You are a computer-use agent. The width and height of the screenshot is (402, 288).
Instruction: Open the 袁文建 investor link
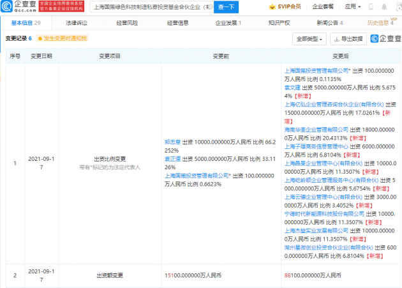[x=292, y=87]
